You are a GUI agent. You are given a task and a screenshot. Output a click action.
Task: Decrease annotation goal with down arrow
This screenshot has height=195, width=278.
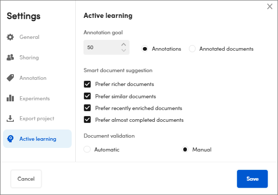point(123,50)
